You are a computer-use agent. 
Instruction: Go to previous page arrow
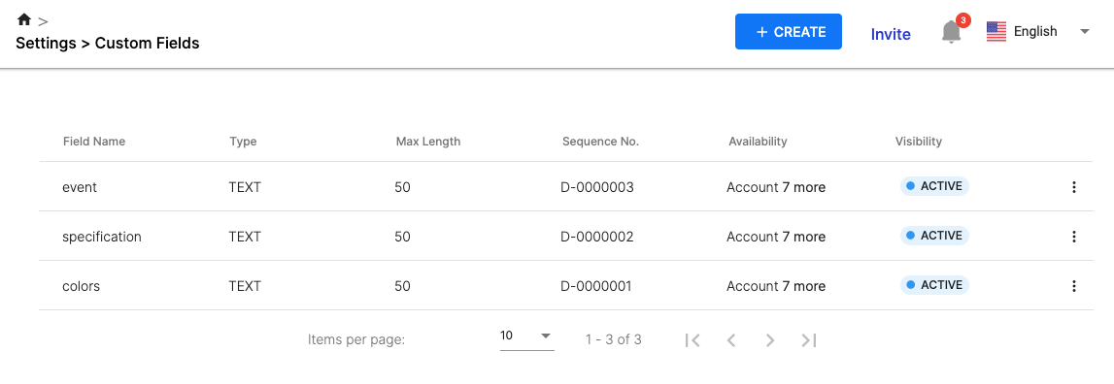click(731, 340)
